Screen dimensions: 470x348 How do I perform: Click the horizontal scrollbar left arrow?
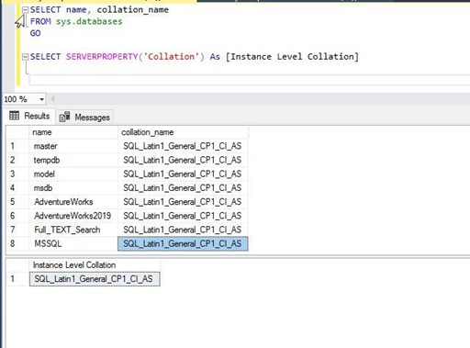52,99
